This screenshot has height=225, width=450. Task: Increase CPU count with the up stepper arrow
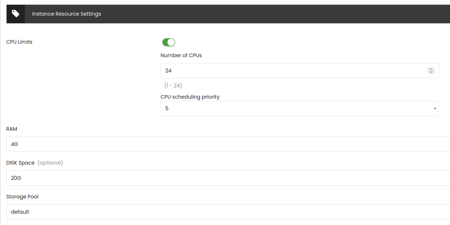[x=431, y=69]
